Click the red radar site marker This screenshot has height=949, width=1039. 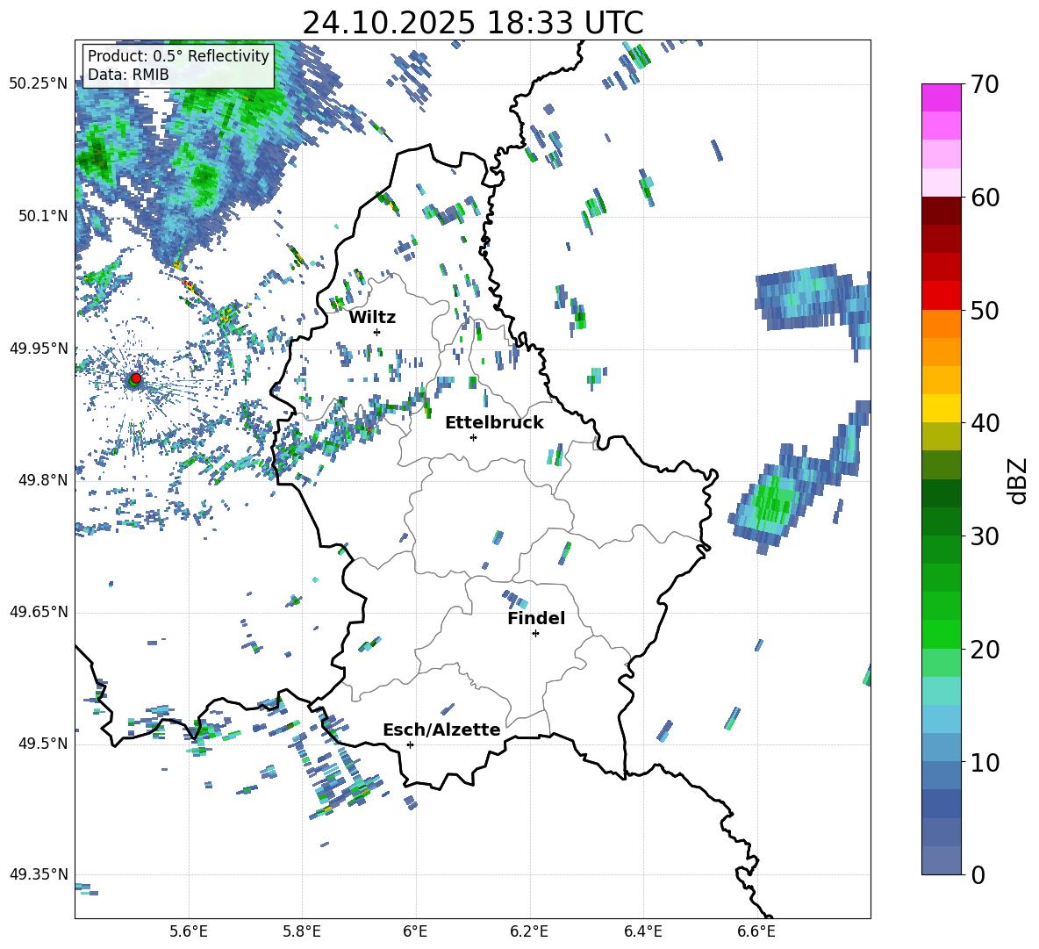136,377
